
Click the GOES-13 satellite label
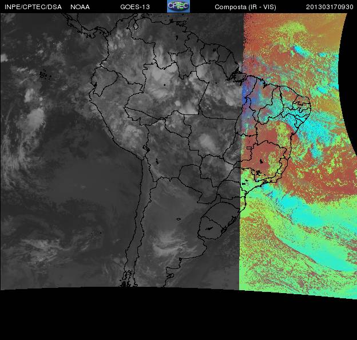tap(135, 7)
